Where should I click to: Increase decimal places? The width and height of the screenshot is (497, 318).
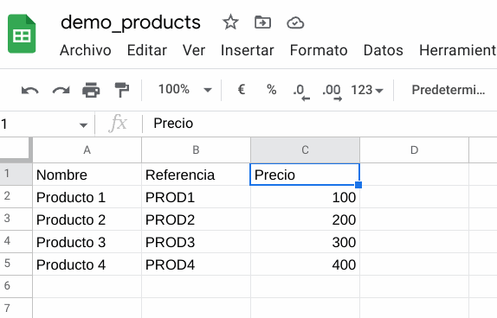coord(332,92)
